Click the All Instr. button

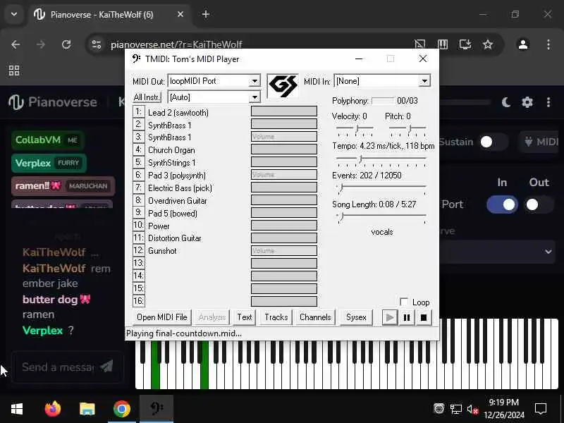[147, 97]
